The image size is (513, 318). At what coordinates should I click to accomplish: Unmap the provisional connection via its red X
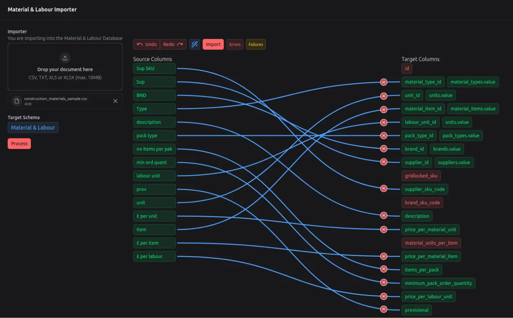click(384, 309)
